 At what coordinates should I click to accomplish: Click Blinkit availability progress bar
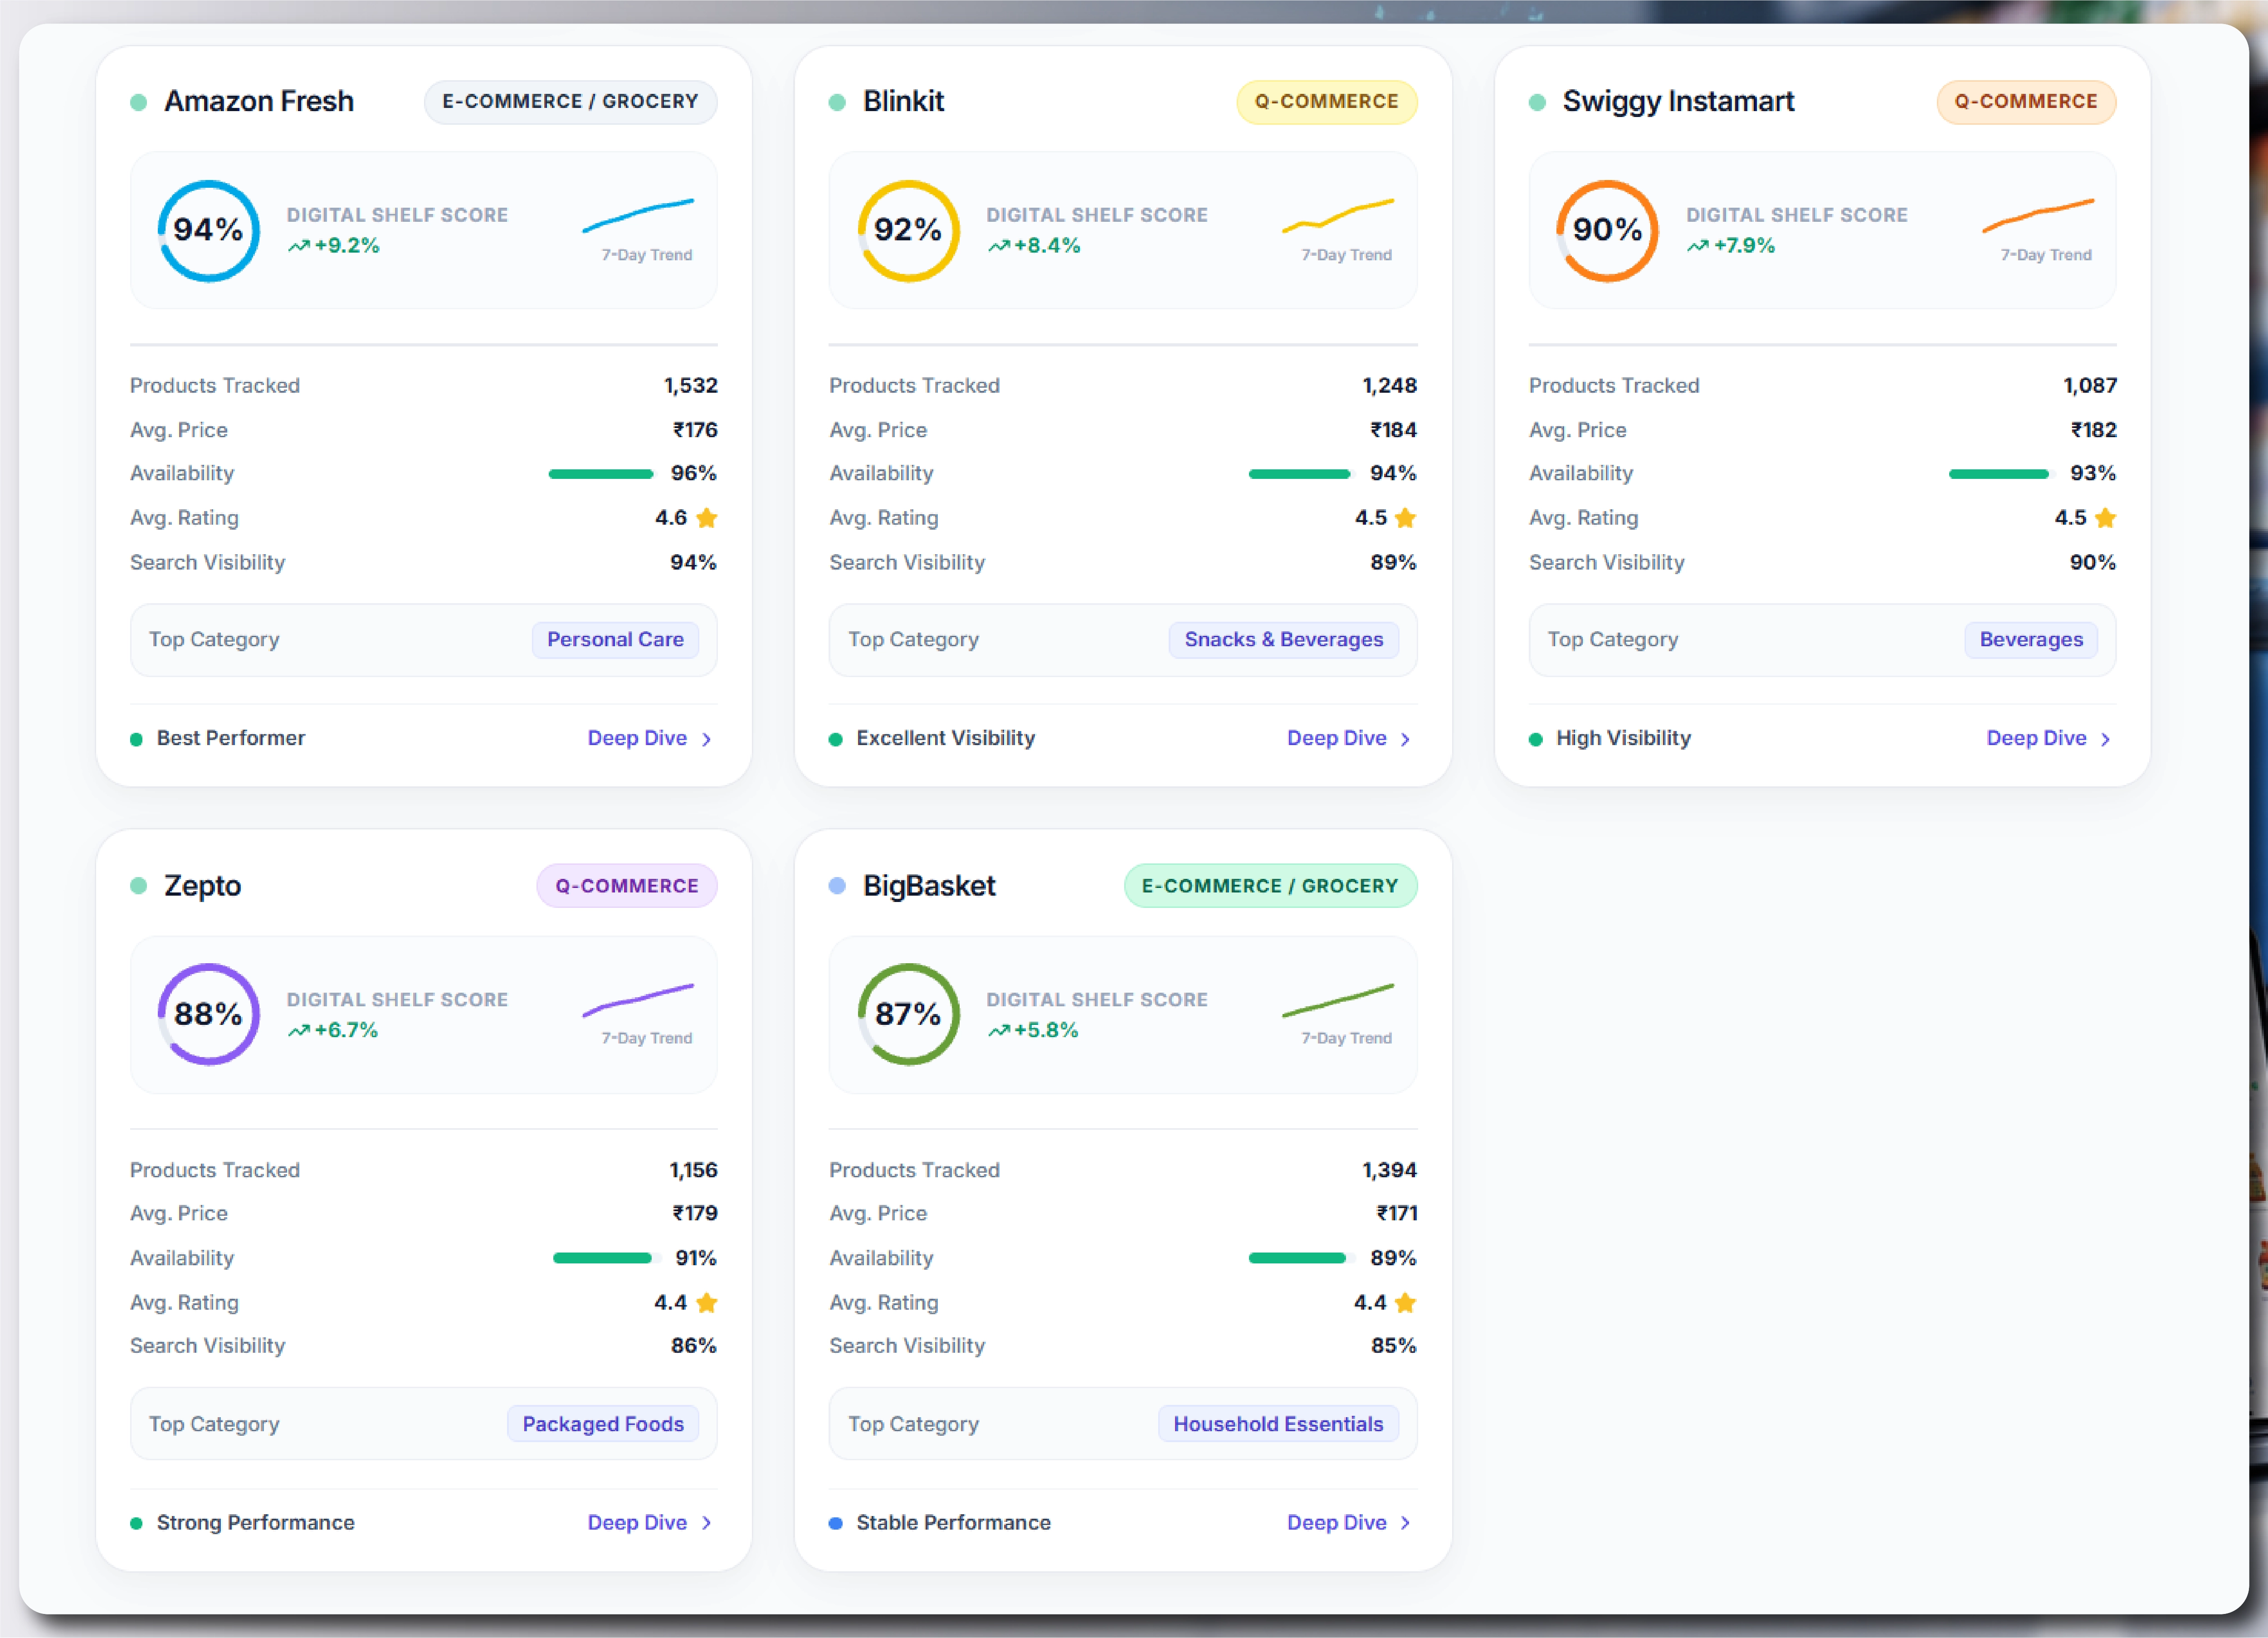[x=1301, y=474]
